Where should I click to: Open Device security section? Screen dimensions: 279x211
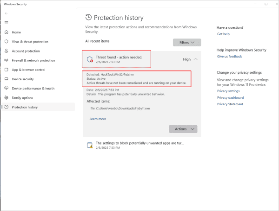pos(39,79)
